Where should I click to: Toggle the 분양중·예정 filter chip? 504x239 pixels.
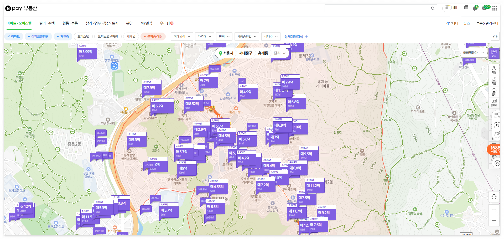153,37
